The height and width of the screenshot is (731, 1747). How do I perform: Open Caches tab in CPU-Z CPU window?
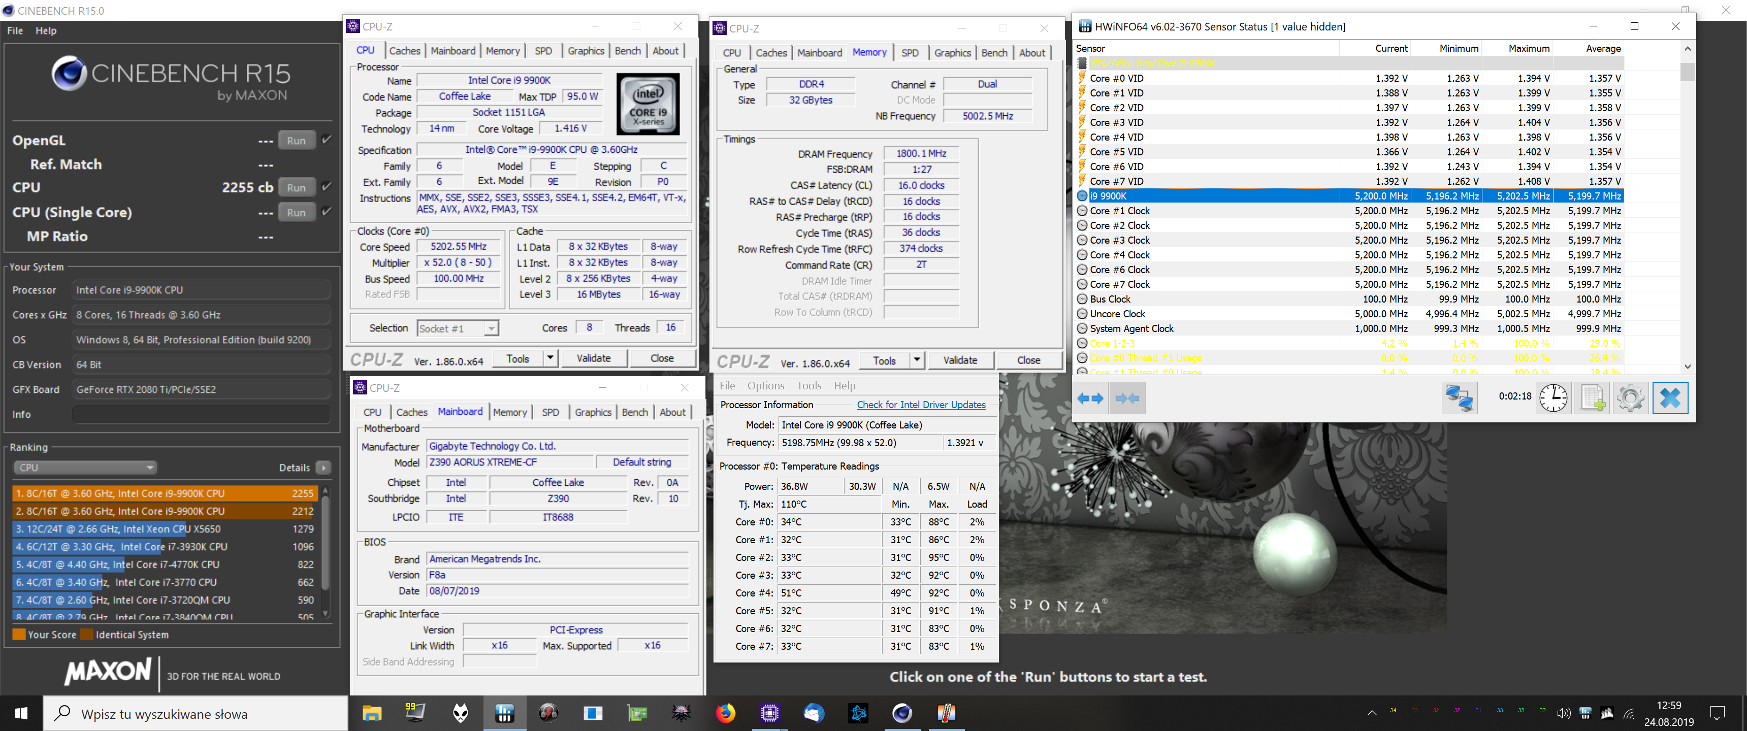coord(405,51)
